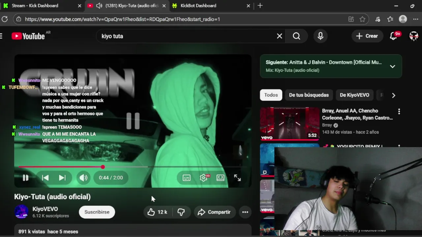Dislike the video with thumbs down
The image size is (422, 237).
click(181, 212)
